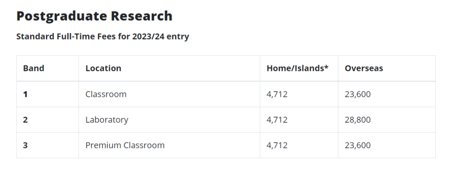Click the Home/Islands* column header

[297, 68]
